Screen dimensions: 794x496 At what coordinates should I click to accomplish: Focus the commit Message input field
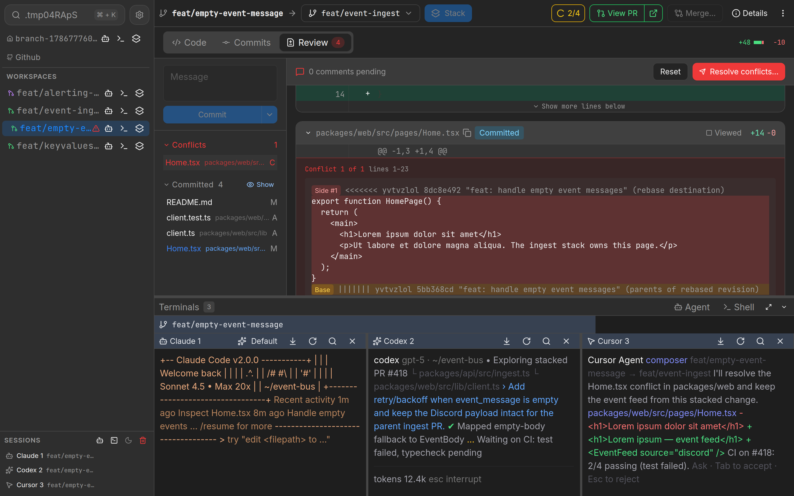[x=220, y=83]
